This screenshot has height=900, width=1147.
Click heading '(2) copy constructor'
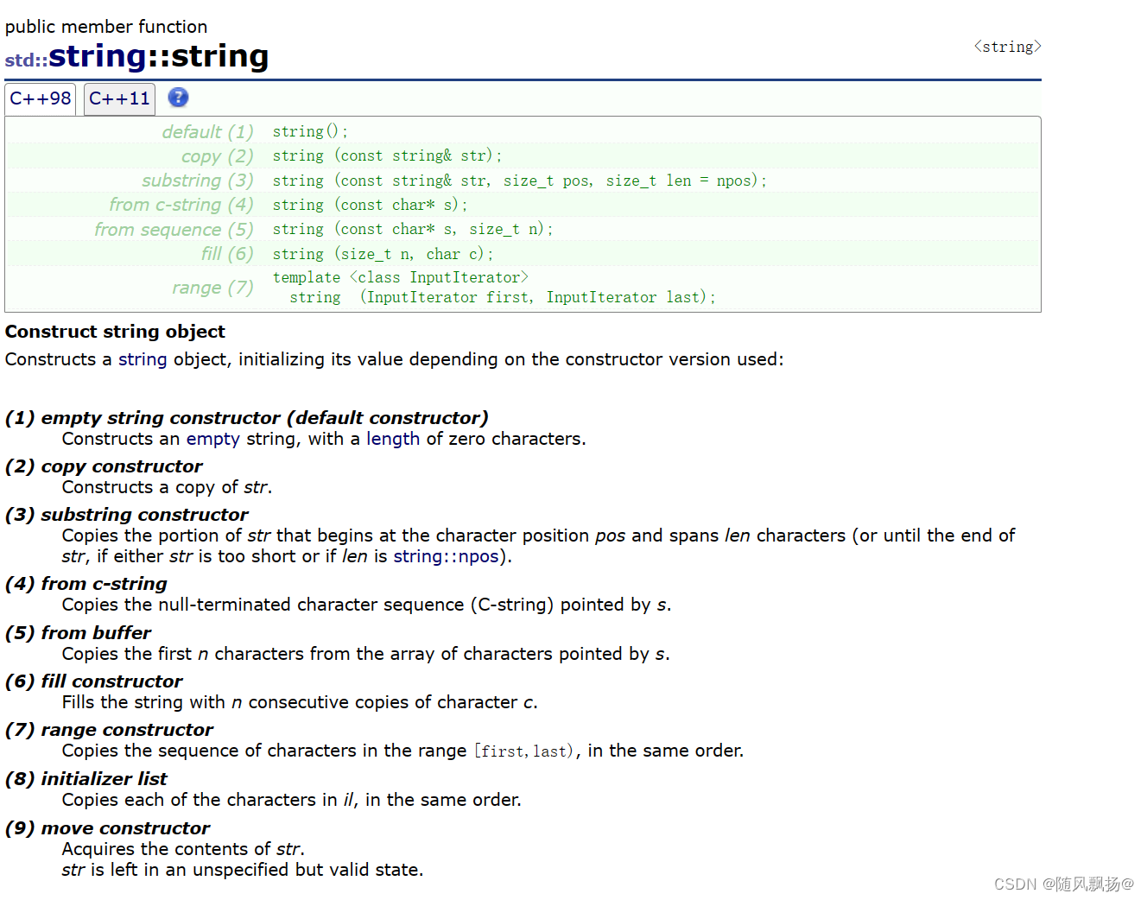pos(104,466)
